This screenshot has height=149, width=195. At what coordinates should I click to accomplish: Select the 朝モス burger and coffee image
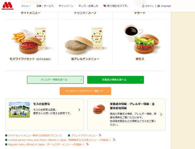click(141, 39)
